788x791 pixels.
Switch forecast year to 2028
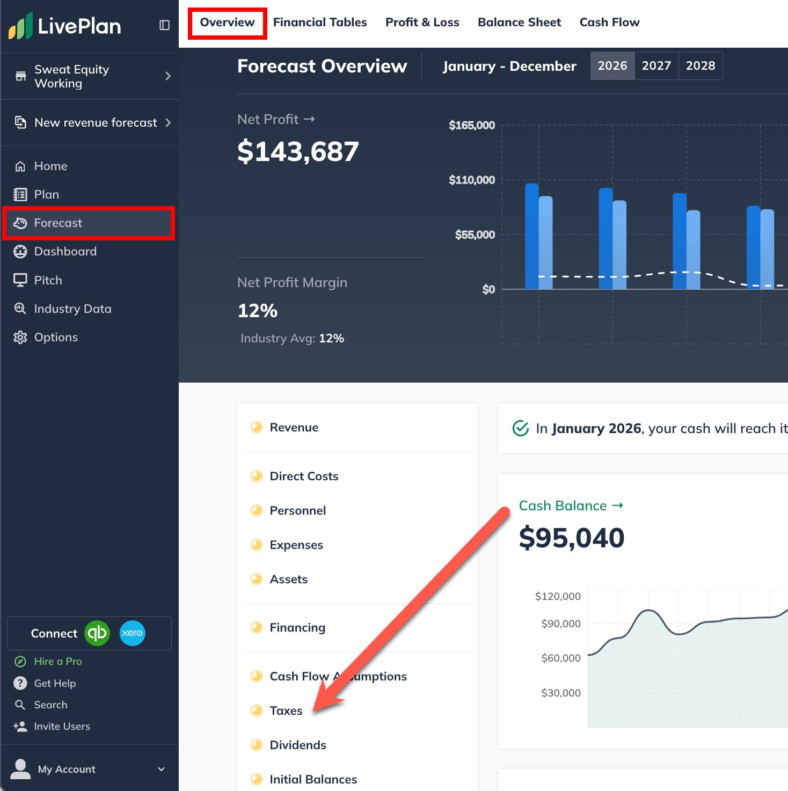click(x=700, y=65)
